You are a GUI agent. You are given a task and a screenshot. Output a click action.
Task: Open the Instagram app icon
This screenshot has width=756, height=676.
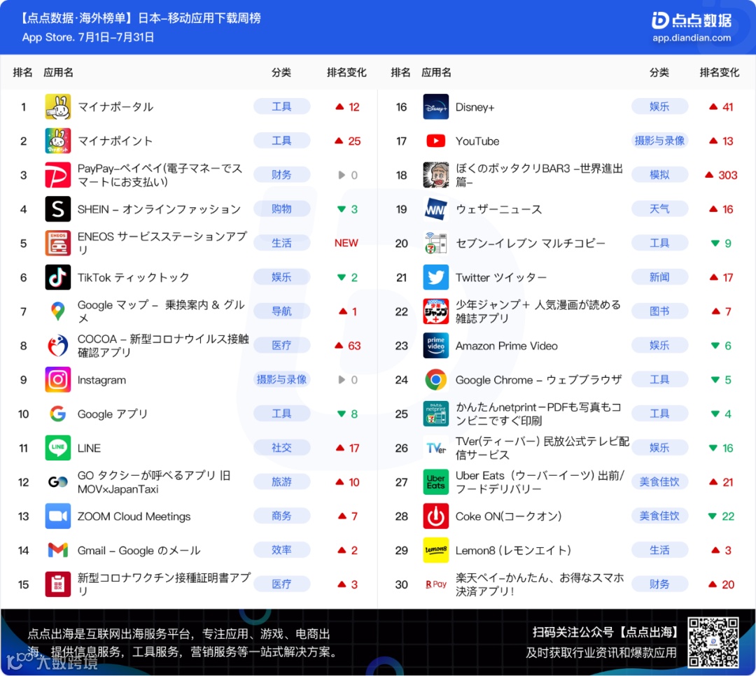(x=58, y=379)
